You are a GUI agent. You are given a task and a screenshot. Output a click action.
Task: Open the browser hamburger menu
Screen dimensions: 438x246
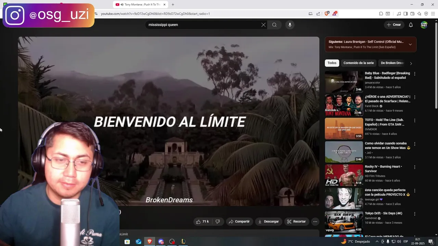433,14
